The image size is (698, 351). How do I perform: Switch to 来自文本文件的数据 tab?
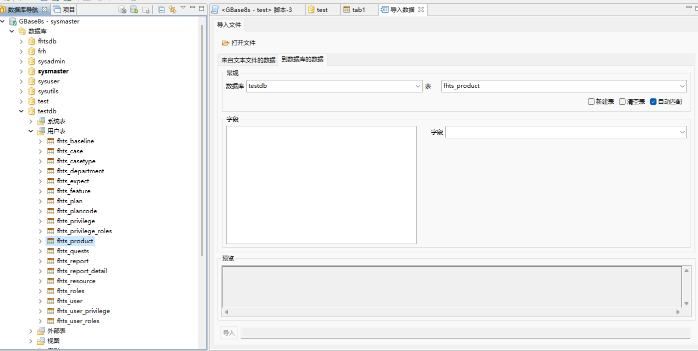[x=248, y=60]
